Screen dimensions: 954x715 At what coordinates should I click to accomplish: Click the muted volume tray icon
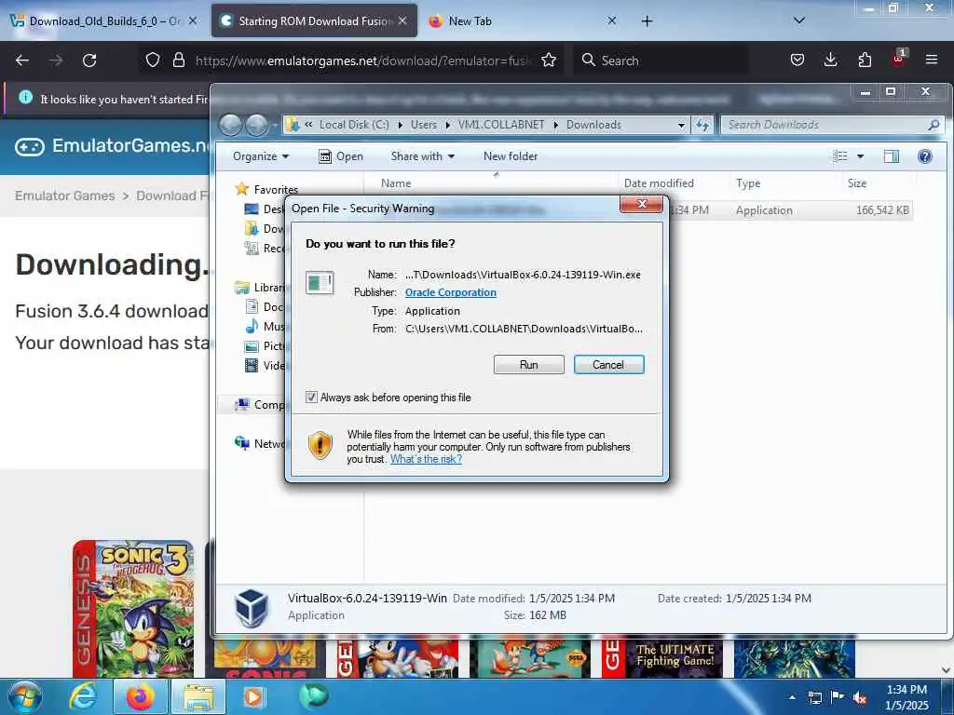[x=860, y=697]
